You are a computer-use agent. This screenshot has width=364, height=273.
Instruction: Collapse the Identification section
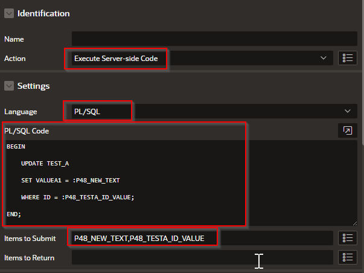(x=9, y=13)
